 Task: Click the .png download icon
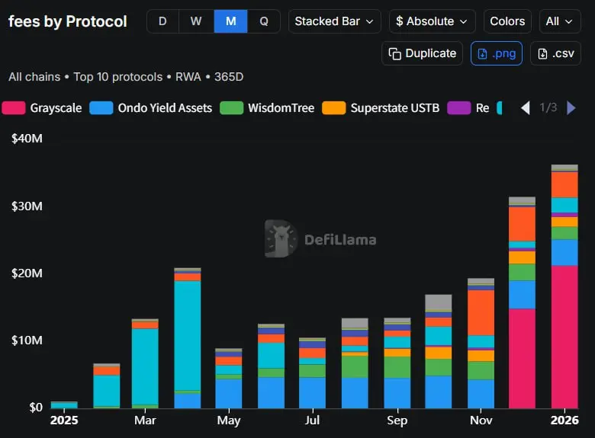click(483, 53)
